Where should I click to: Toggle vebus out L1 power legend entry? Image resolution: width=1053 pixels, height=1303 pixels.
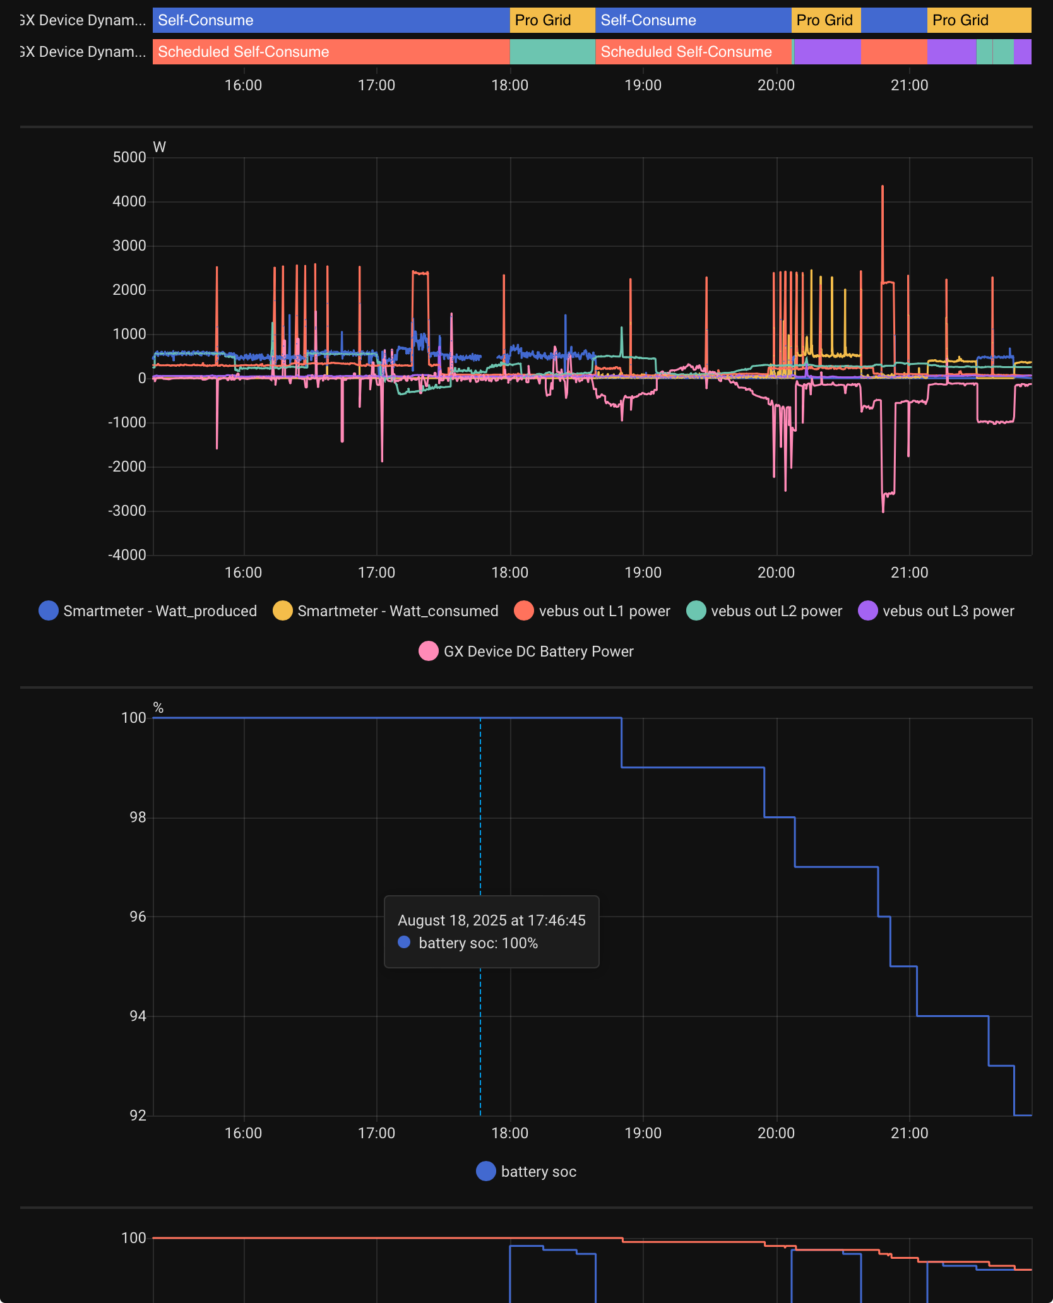604,610
